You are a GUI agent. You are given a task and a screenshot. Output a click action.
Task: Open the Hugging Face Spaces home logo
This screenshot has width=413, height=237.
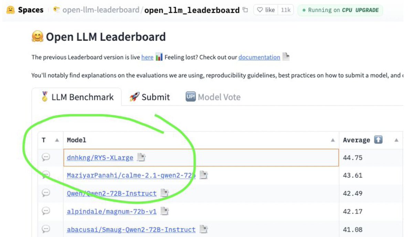25,10
